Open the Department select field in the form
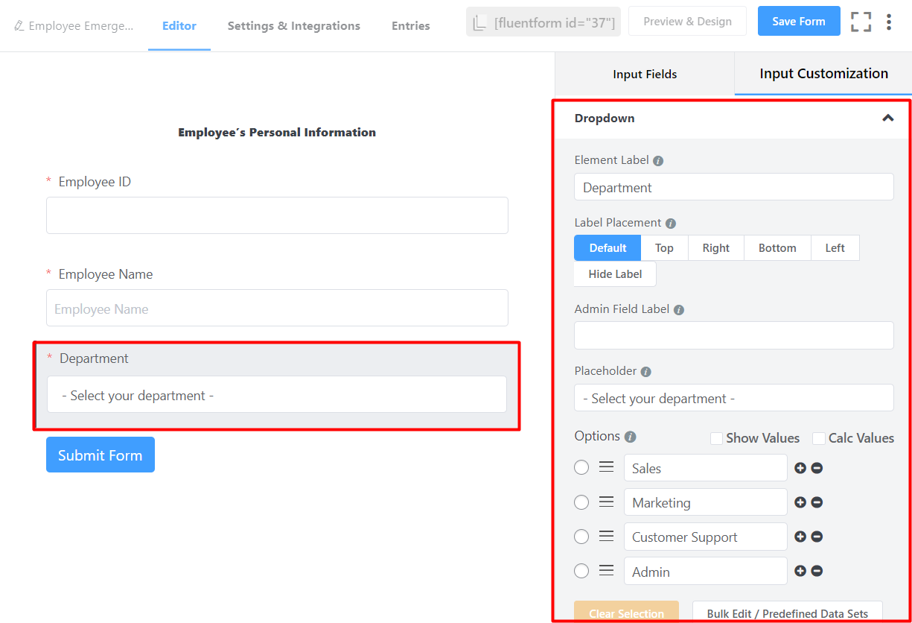 277,394
